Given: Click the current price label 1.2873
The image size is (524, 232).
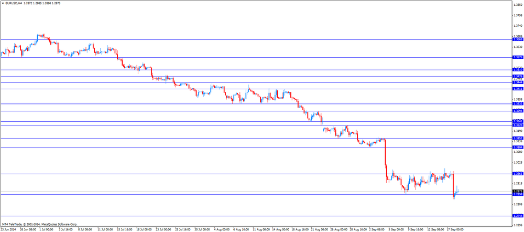Looking at the screenshot, I should [518, 191].
